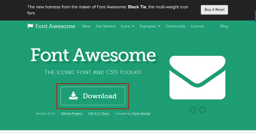This screenshot has width=256, height=134.
Task: Expand the Icons dropdown menu
Action: point(127,26)
